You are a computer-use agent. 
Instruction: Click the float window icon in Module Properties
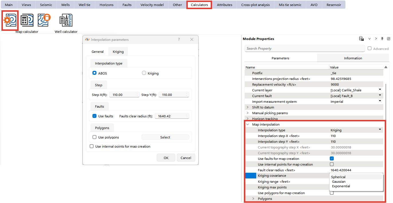click(388, 39)
